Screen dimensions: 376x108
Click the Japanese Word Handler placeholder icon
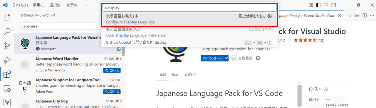pos(25,65)
